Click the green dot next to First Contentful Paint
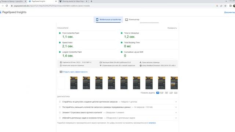This screenshot has height=132, width=235. 60,33
